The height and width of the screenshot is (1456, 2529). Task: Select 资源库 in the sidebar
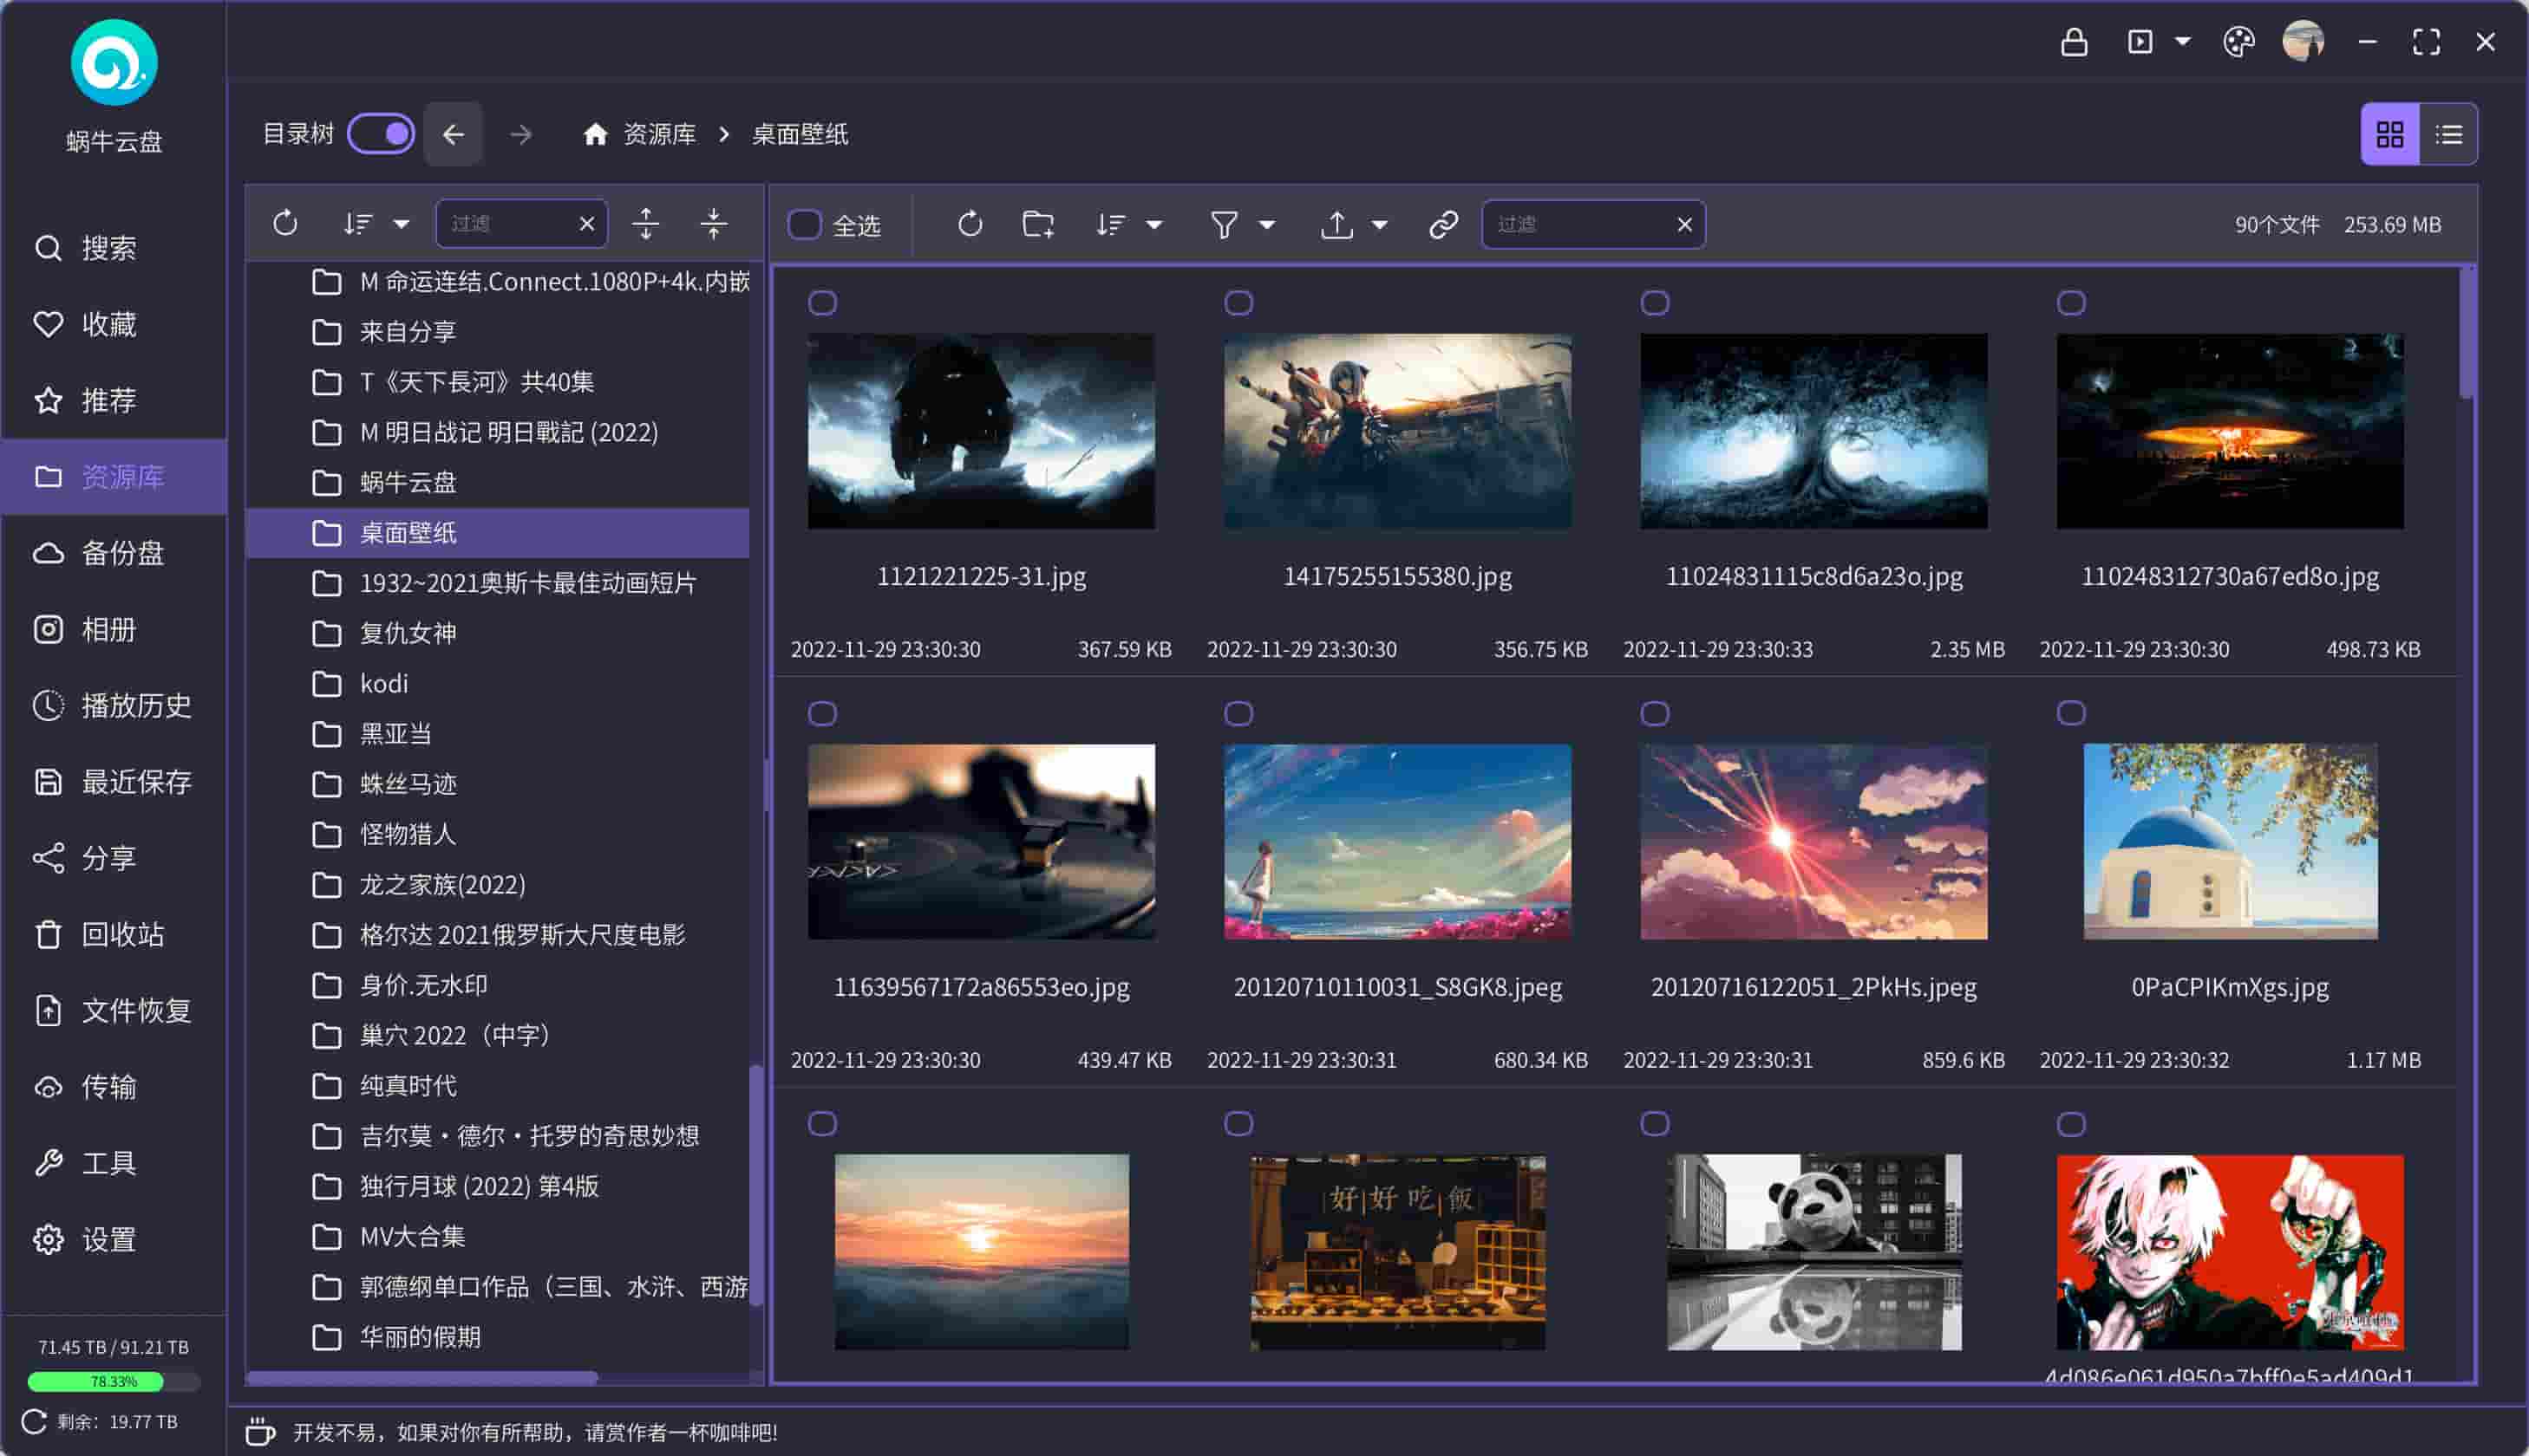pos(113,477)
